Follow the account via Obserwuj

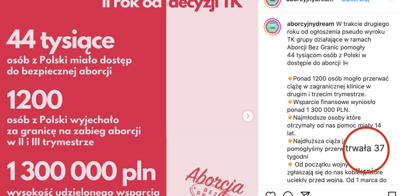click(356, 1)
